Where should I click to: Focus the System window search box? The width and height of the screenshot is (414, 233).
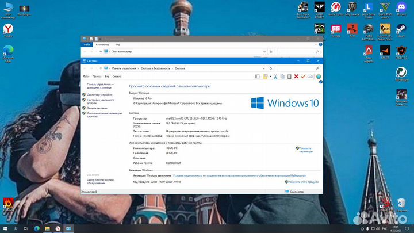tap(298, 68)
